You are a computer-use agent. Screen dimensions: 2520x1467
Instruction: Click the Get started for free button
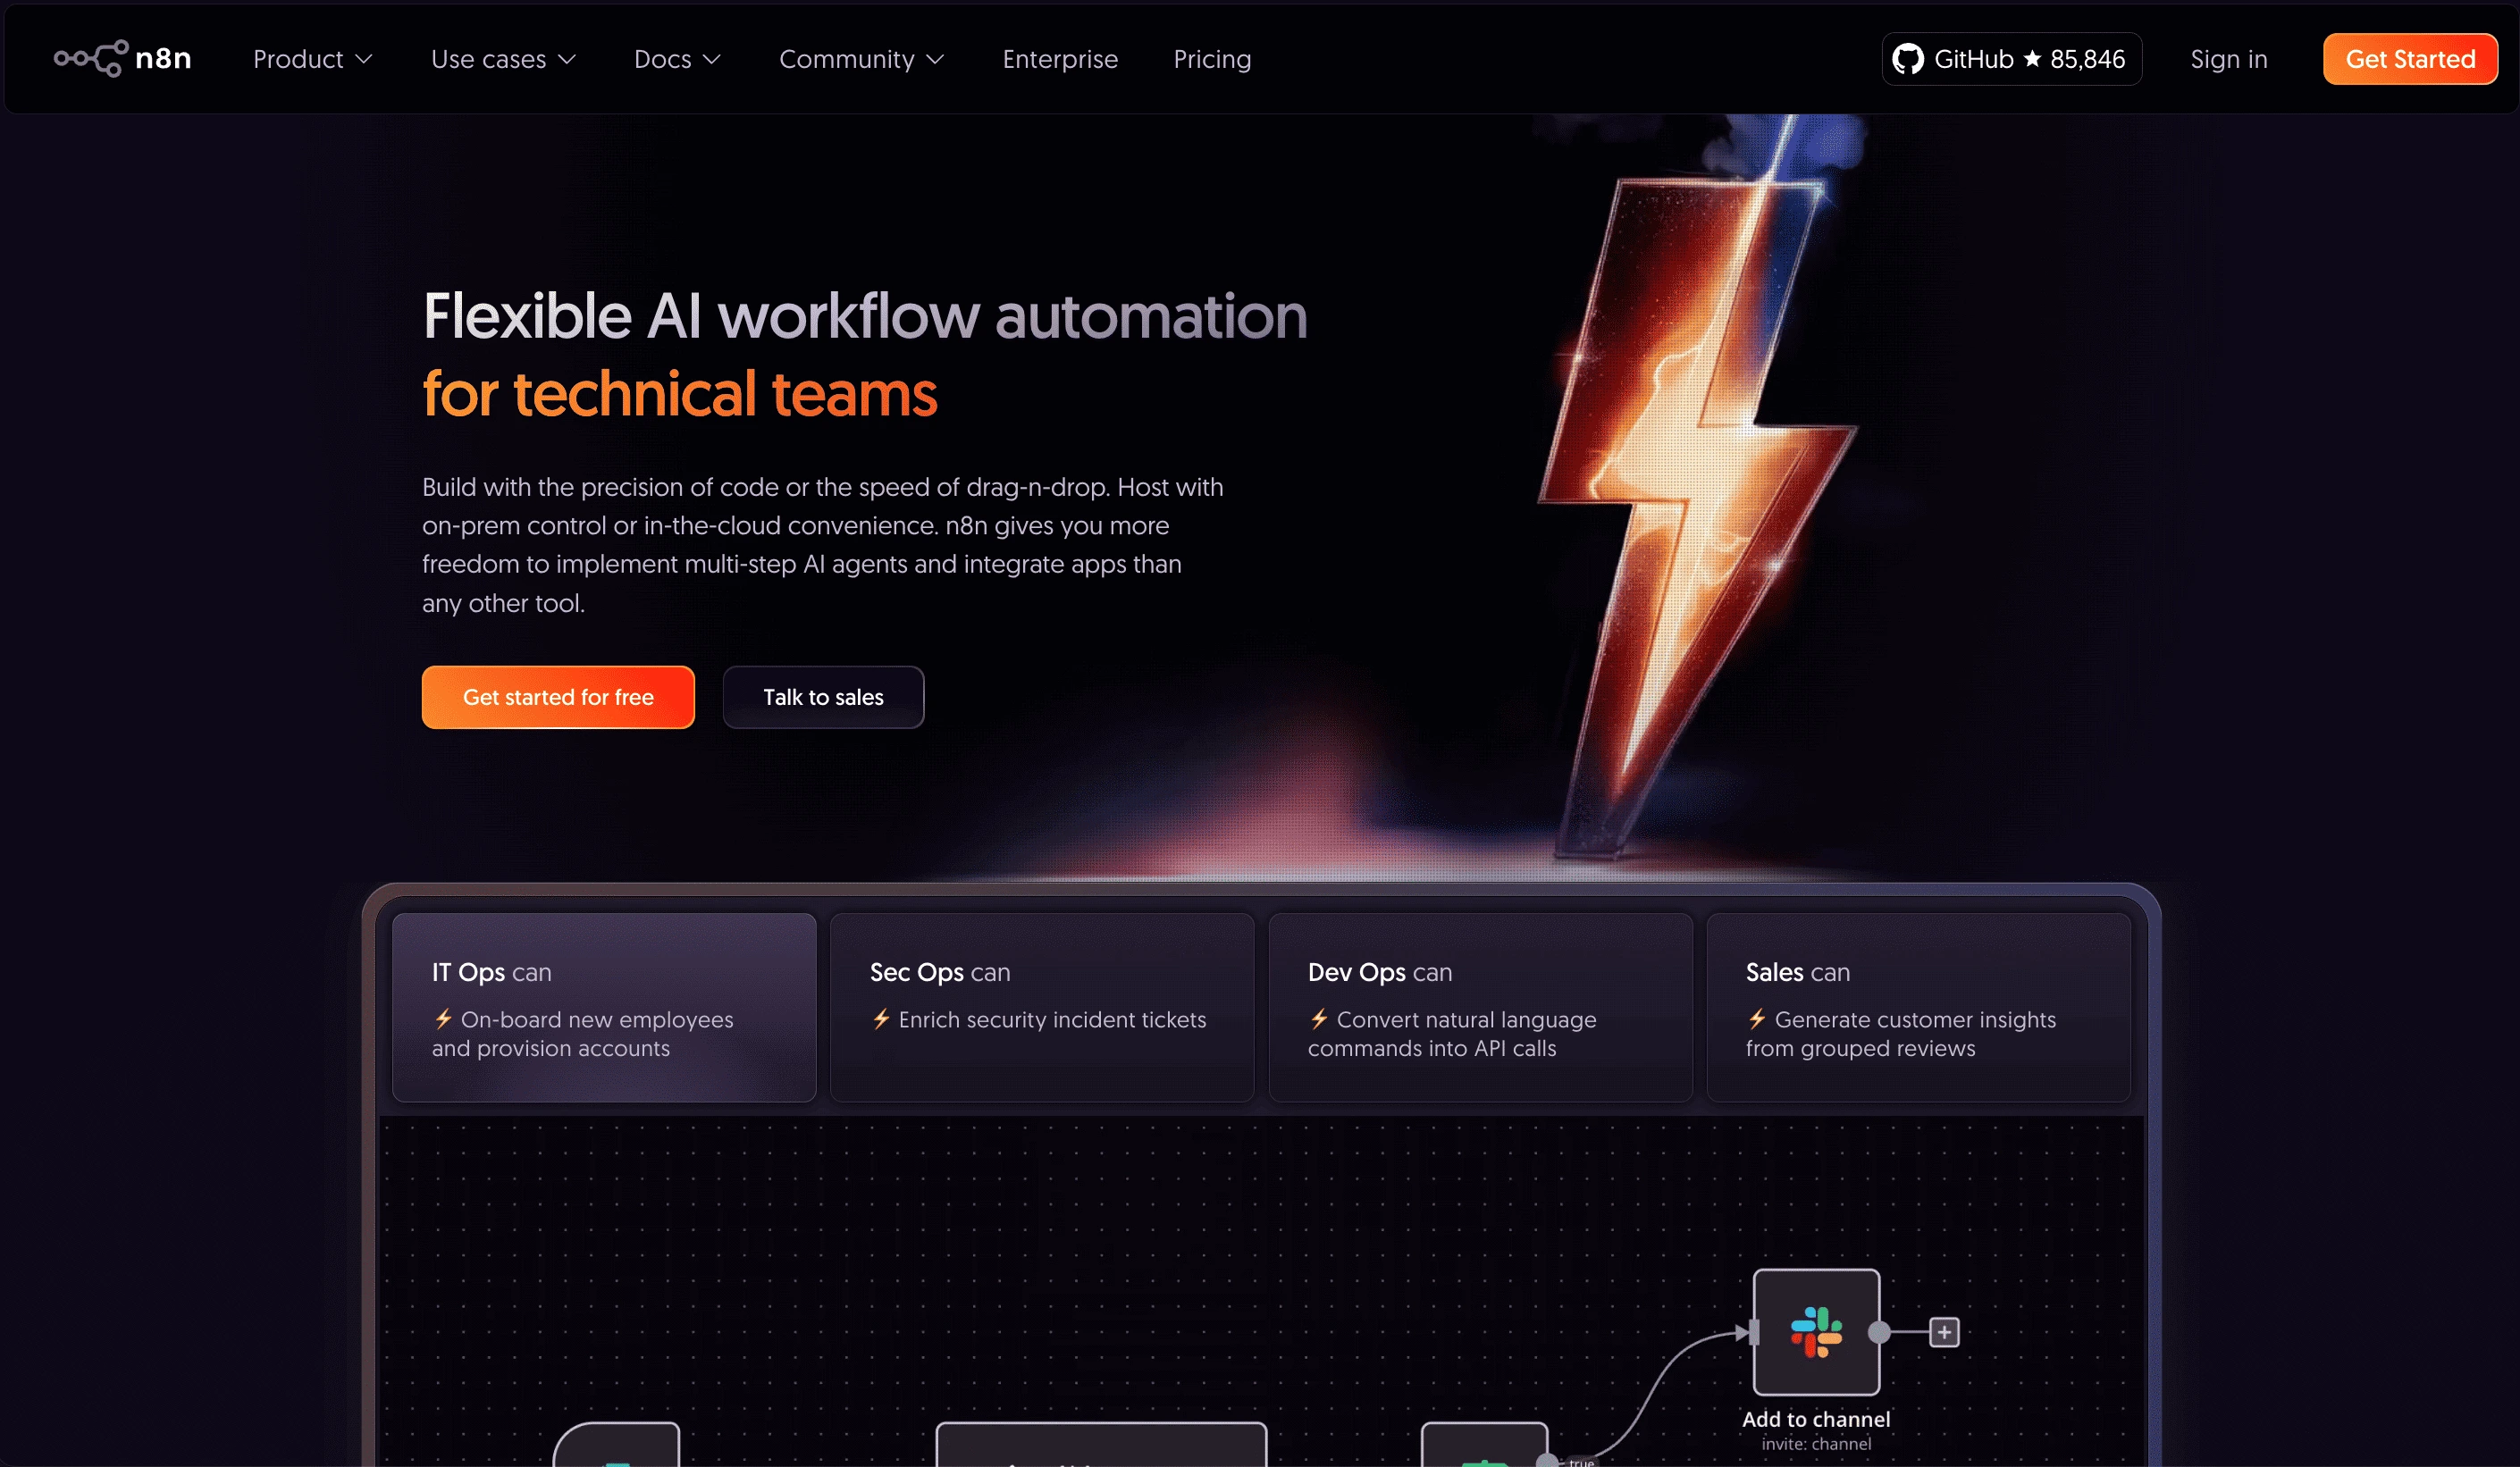click(558, 697)
